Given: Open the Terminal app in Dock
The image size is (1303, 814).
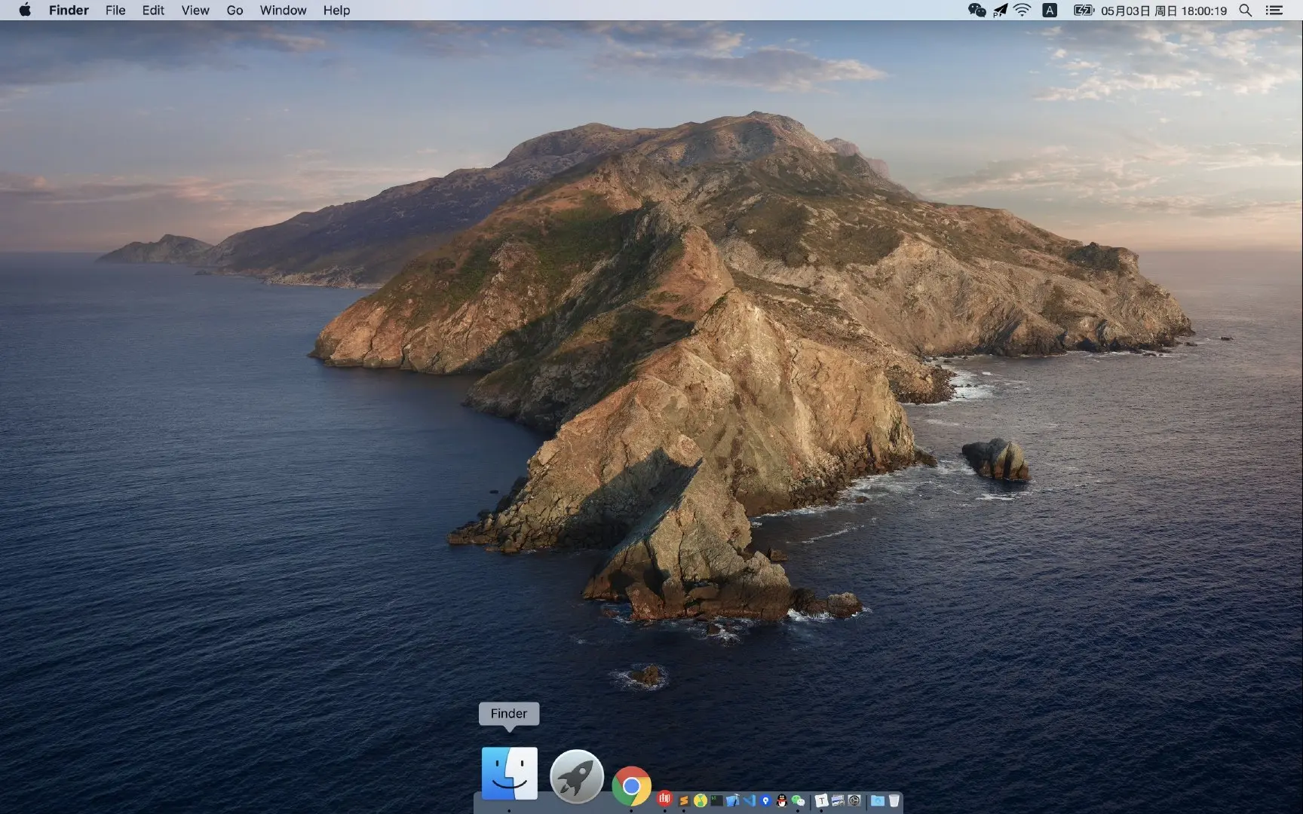Looking at the screenshot, I should point(716,800).
